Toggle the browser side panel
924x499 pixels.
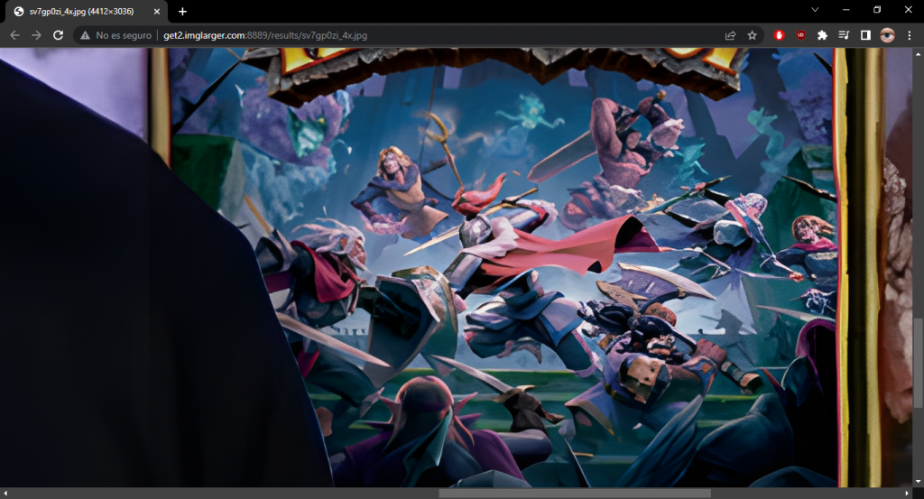point(865,35)
